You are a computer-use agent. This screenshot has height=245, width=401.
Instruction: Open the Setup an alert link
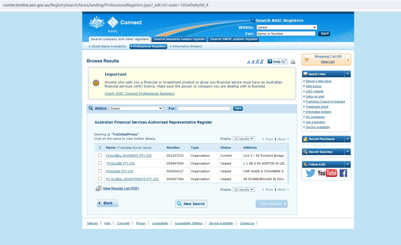315,96
